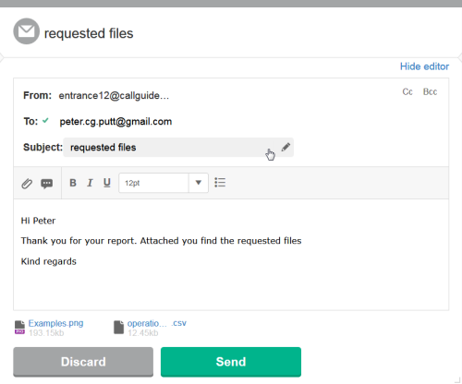
Task: Discard the email draft
Action: click(x=83, y=362)
